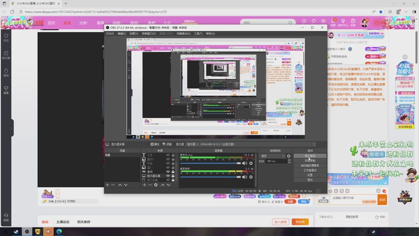Toggle visibility of the 文本 source
419x236 pixels.
point(168,155)
